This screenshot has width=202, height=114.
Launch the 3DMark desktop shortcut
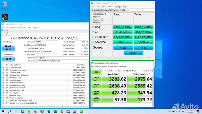pyautogui.click(x=5, y=18)
